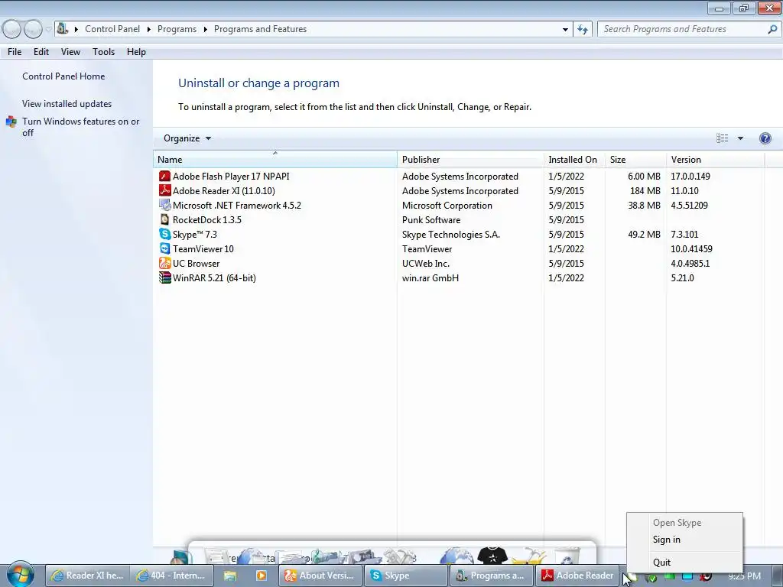Open Windows Explorer folder taskbar icon
This screenshot has height=587, width=783.
pos(229,576)
